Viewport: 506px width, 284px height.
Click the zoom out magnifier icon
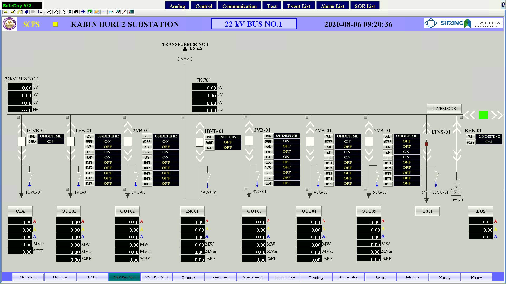tap(56, 12)
